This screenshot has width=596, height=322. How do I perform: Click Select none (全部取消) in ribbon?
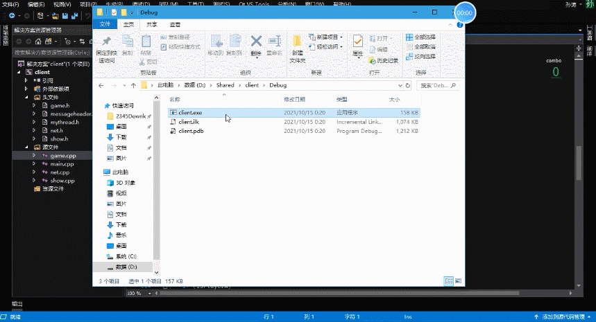coord(420,46)
